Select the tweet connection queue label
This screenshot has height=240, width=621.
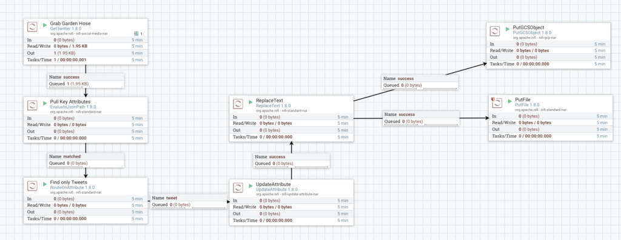189,201
